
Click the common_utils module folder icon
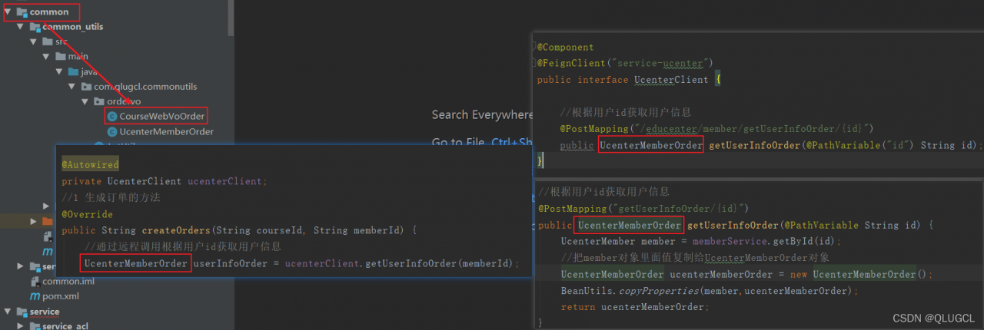click(x=35, y=26)
